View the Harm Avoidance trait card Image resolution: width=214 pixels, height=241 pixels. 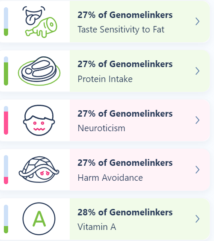(105, 170)
